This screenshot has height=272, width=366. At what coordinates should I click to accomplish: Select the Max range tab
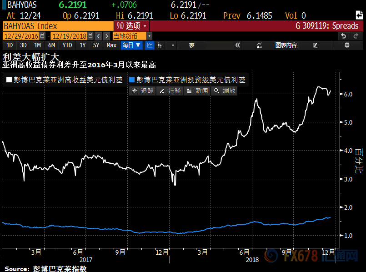point(111,45)
